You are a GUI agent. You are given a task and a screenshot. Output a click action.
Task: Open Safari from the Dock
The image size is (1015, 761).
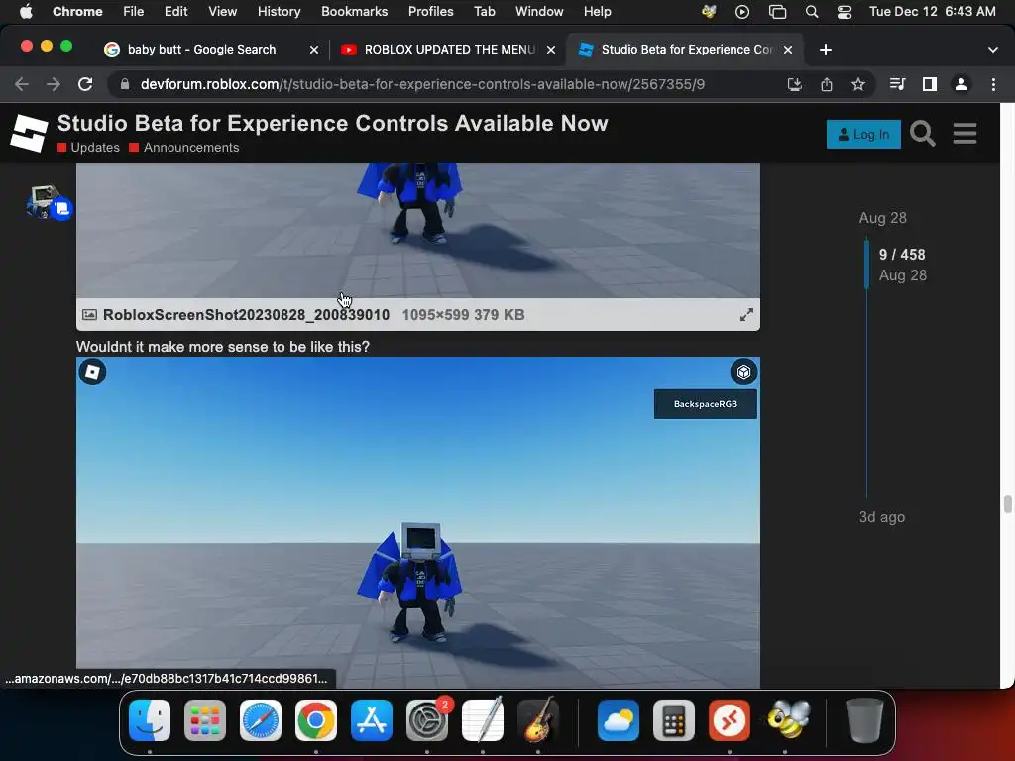(x=261, y=720)
